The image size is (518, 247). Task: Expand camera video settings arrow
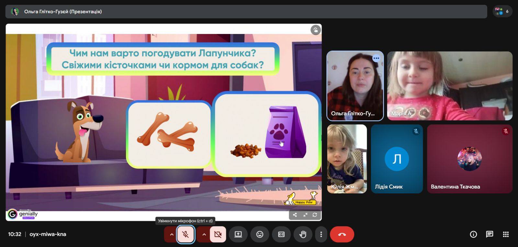(204, 234)
